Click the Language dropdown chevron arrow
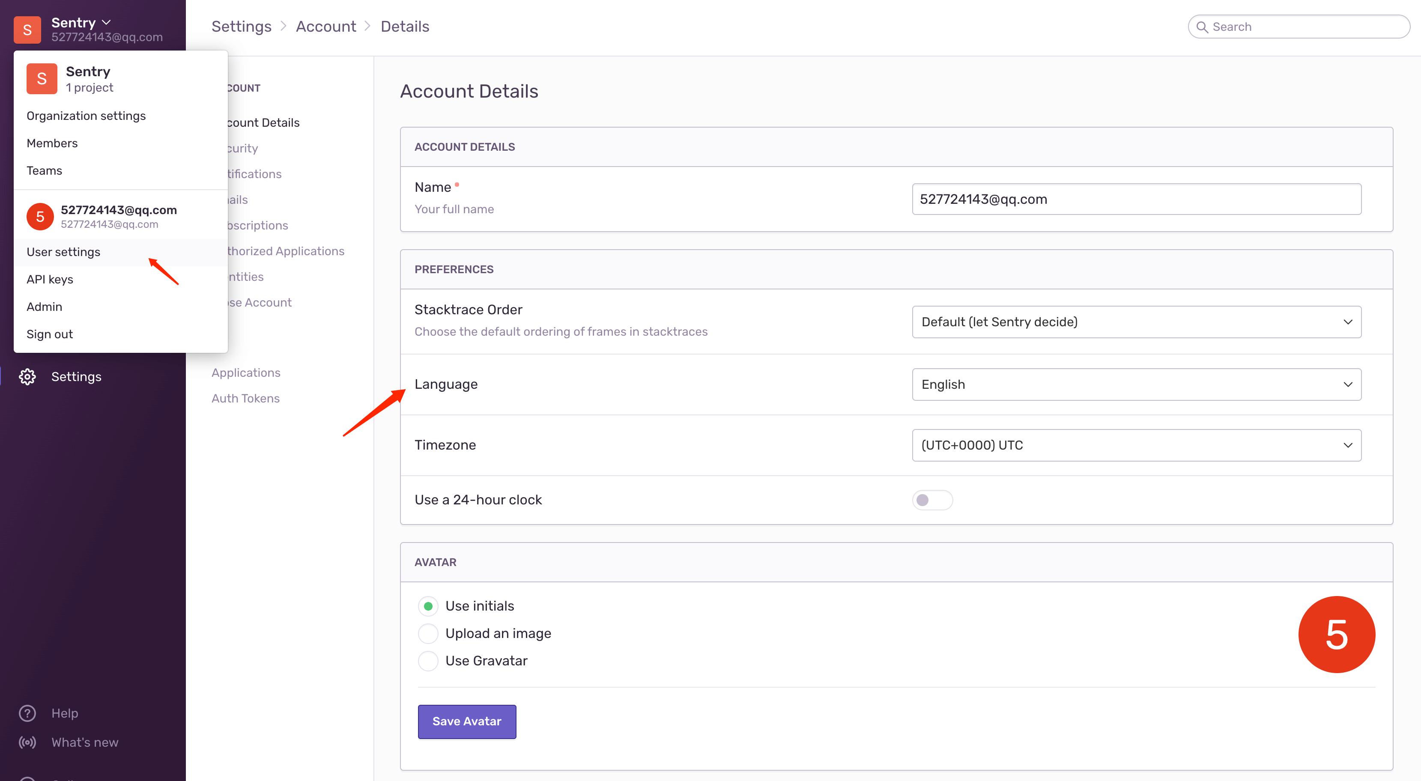The height and width of the screenshot is (781, 1421). [x=1348, y=385]
